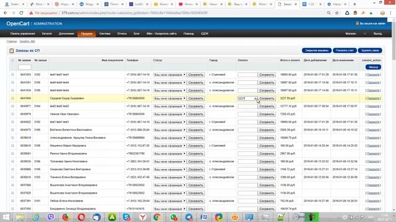The height and width of the screenshot is (222, 396).
Task: Click the browser address bar URL
Action: [134, 13]
